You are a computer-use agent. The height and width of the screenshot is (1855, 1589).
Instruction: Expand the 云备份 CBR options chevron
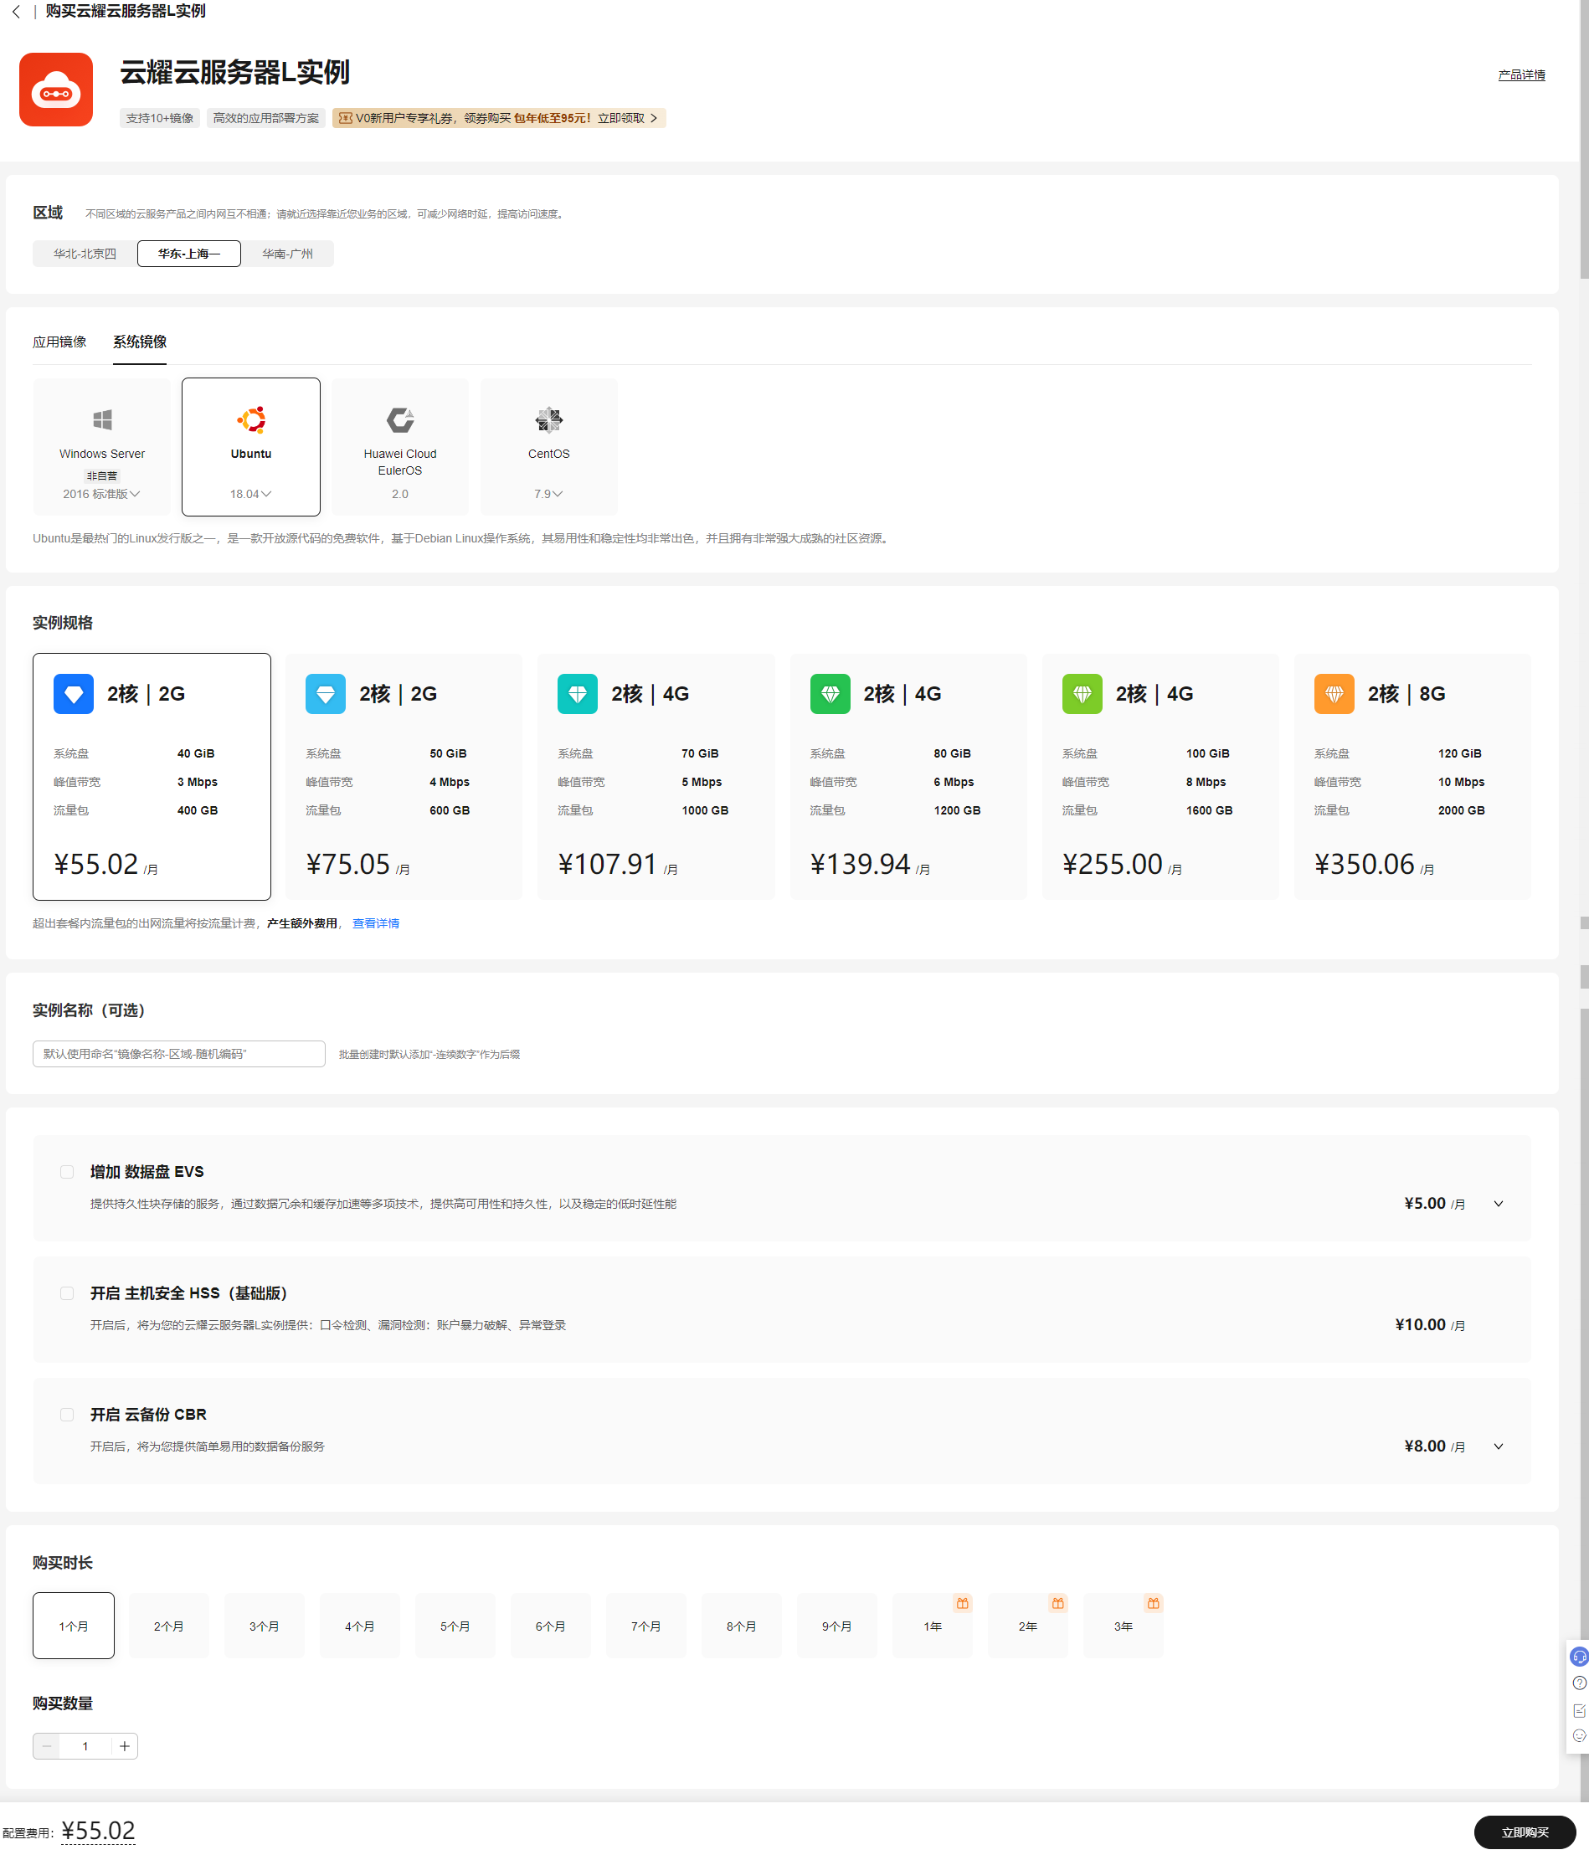(1499, 1446)
